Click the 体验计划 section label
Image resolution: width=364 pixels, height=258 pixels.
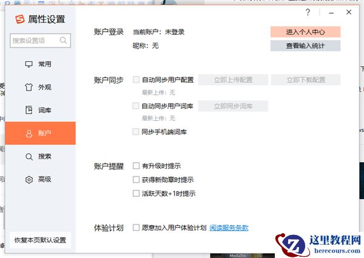[x=109, y=228]
